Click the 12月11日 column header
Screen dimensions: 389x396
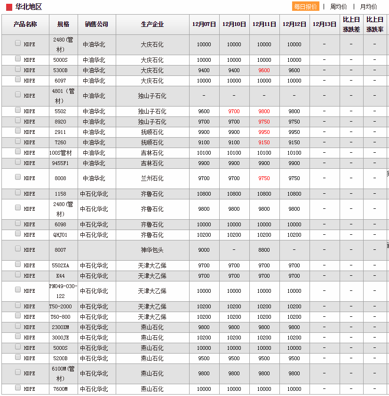[264, 24]
